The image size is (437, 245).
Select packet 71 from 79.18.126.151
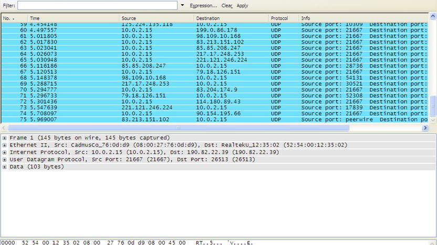tap(215, 96)
